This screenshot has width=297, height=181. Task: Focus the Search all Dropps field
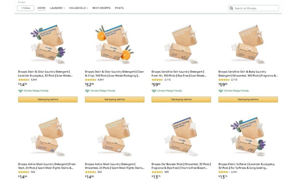point(255,8)
